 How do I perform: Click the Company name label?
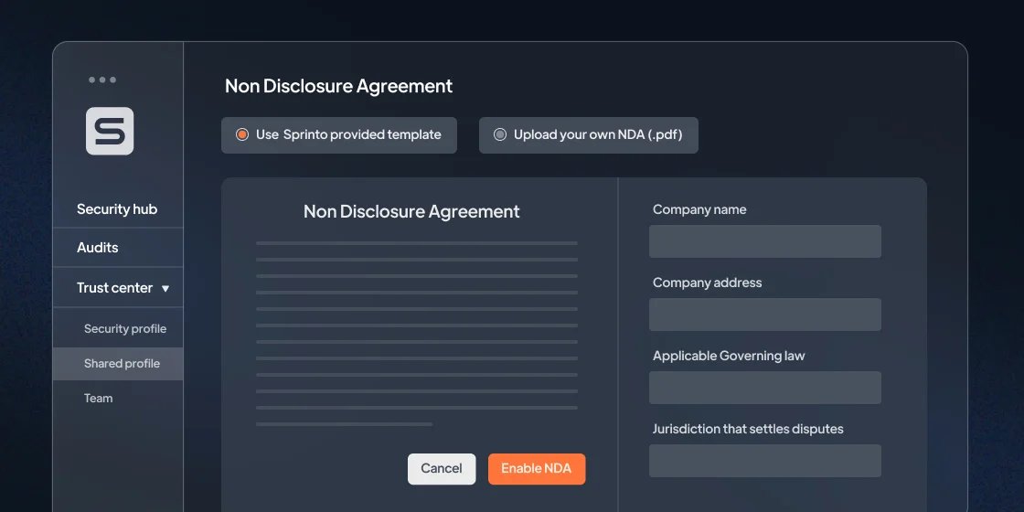click(x=699, y=209)
